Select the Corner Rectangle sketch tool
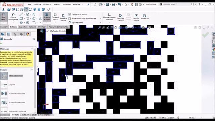The height and width of the screenshot is (121, 215). point(21,18)
